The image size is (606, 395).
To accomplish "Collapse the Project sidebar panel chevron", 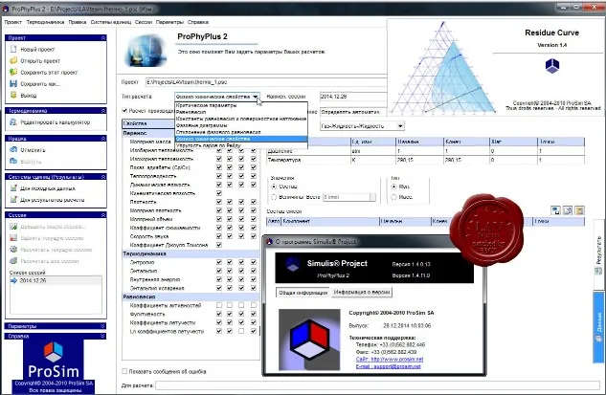I will tap(102, 38).
